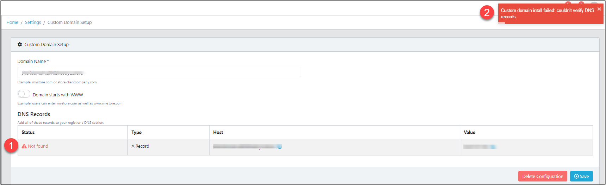Click the Status column header
Screen dimensions: 606x185
coord(28,133)
